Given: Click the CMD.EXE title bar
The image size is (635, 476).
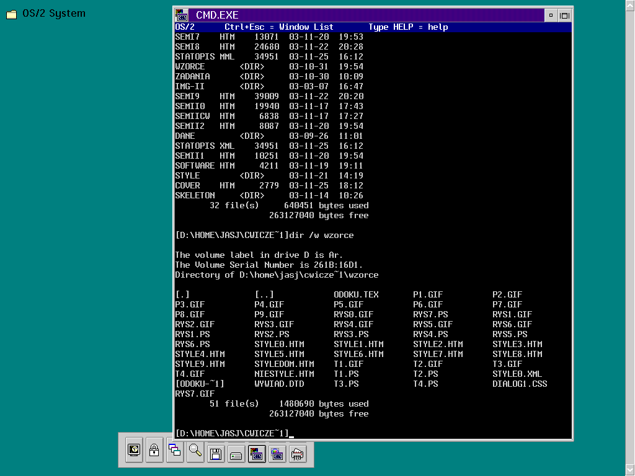Looking at the screenshot, I should click(366, 15).
